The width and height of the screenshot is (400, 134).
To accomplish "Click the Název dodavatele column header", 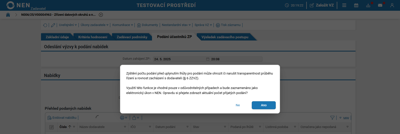I will point(92,127).
